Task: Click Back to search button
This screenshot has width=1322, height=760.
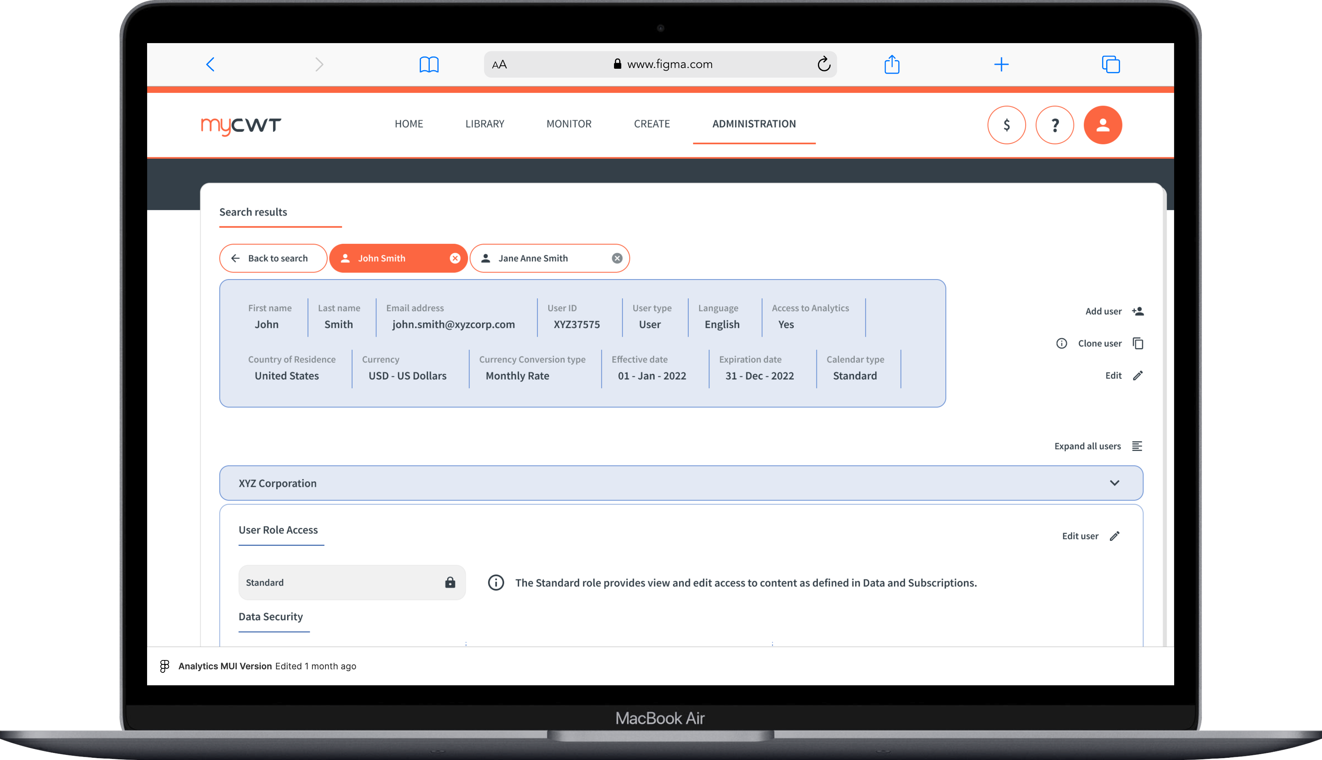Action: pos(273,258)
